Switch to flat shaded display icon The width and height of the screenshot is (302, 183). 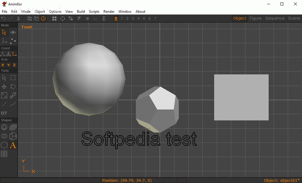click(x=36, y=19)
